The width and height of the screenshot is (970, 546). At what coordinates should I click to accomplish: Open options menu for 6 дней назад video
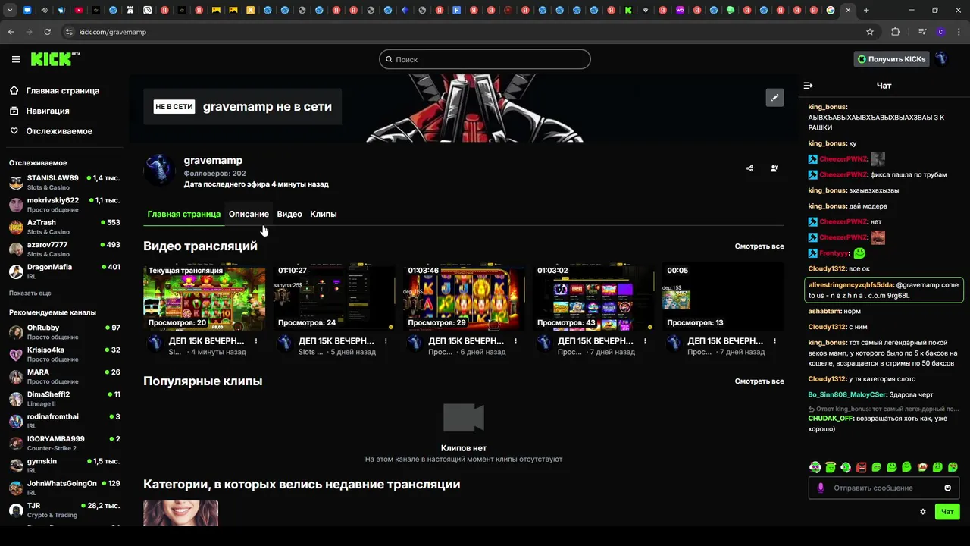515,341
